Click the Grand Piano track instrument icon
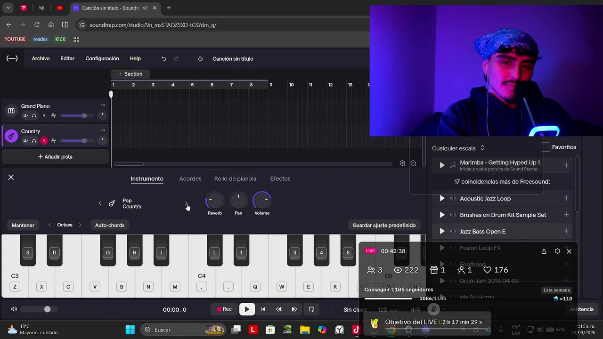 click(11, 111)
